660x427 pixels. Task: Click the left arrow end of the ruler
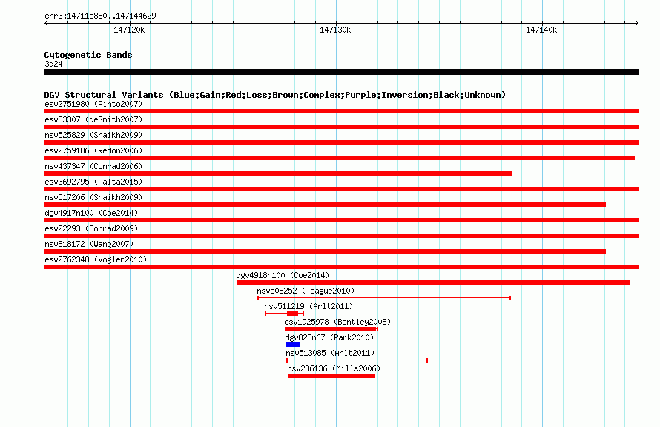(x=46, y=23)
